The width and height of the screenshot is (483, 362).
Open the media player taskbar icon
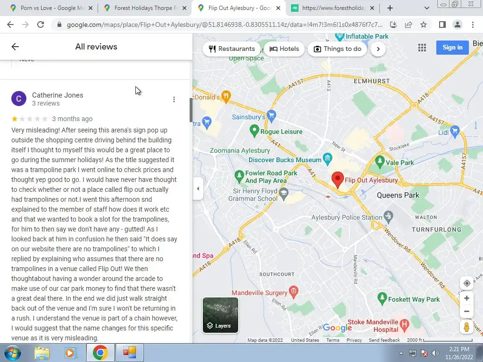(70, 353)
